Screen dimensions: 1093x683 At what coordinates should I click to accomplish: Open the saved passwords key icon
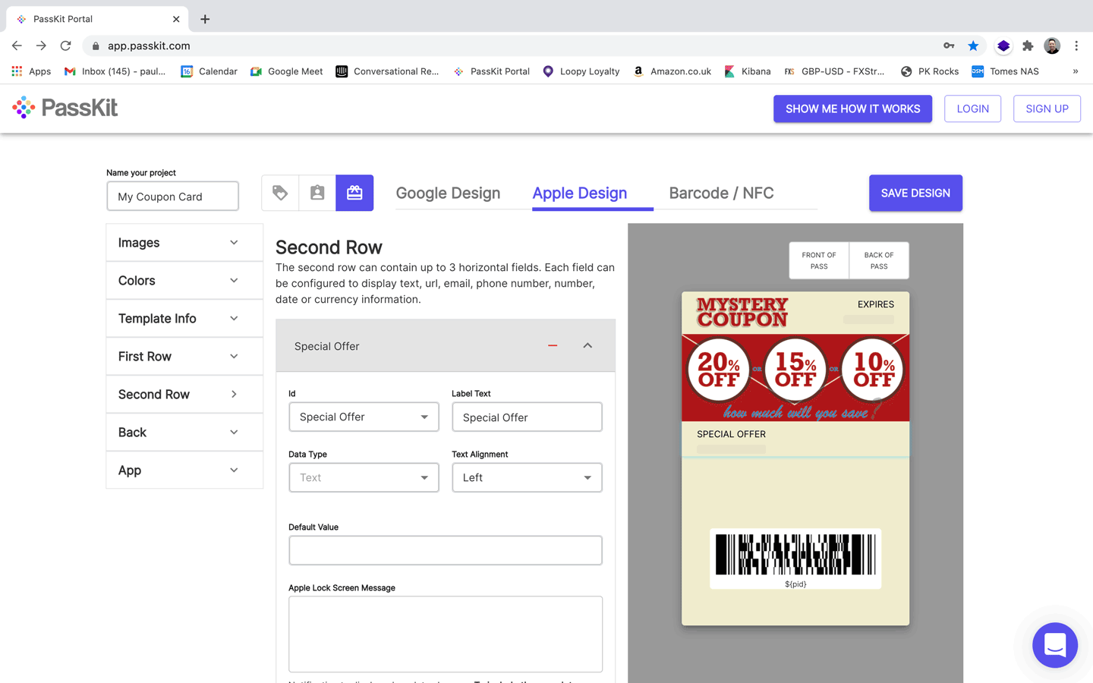pyautogui.click(x=949, y=46)
